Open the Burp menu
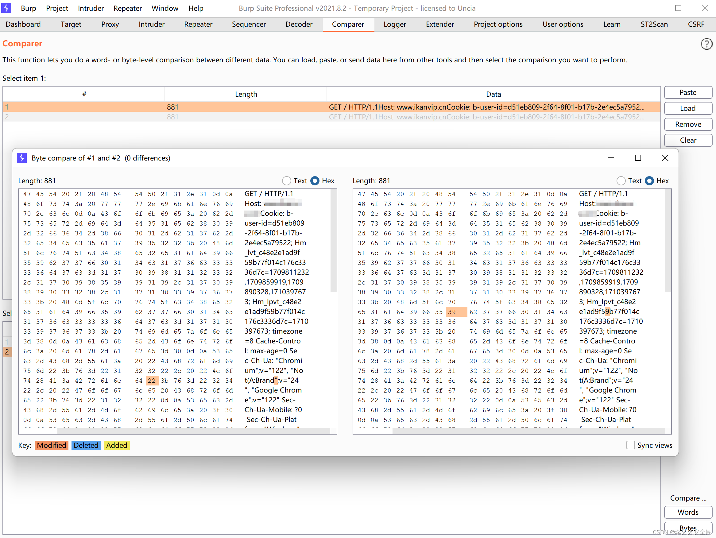716x538 pixels. (29, 8)
